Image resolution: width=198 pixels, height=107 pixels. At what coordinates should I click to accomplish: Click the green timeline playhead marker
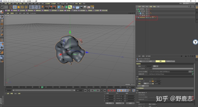pos(42,87)
